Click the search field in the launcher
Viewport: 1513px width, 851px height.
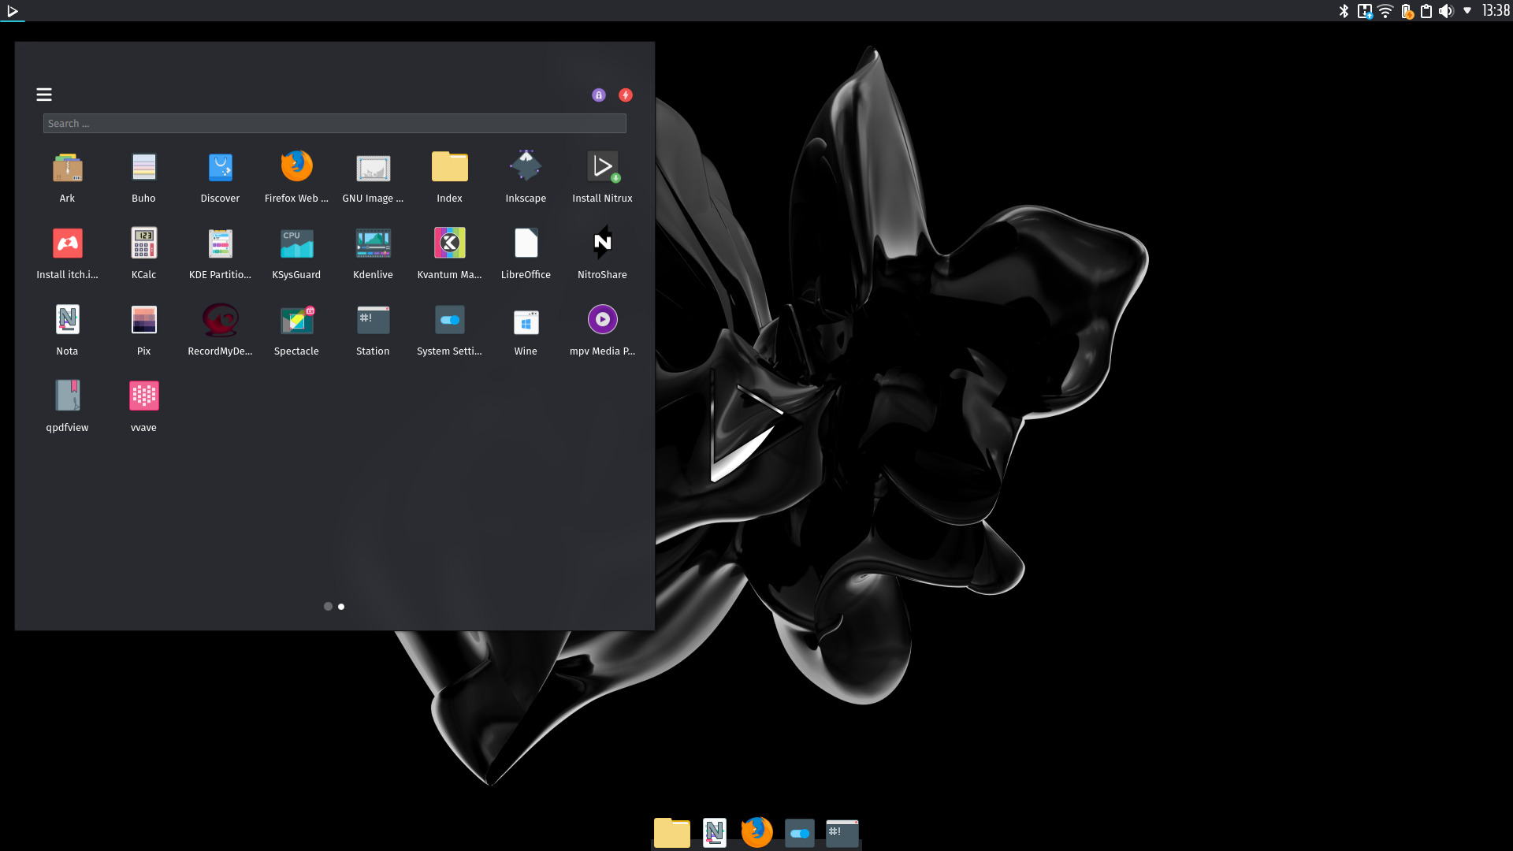[x=334, y=123]
